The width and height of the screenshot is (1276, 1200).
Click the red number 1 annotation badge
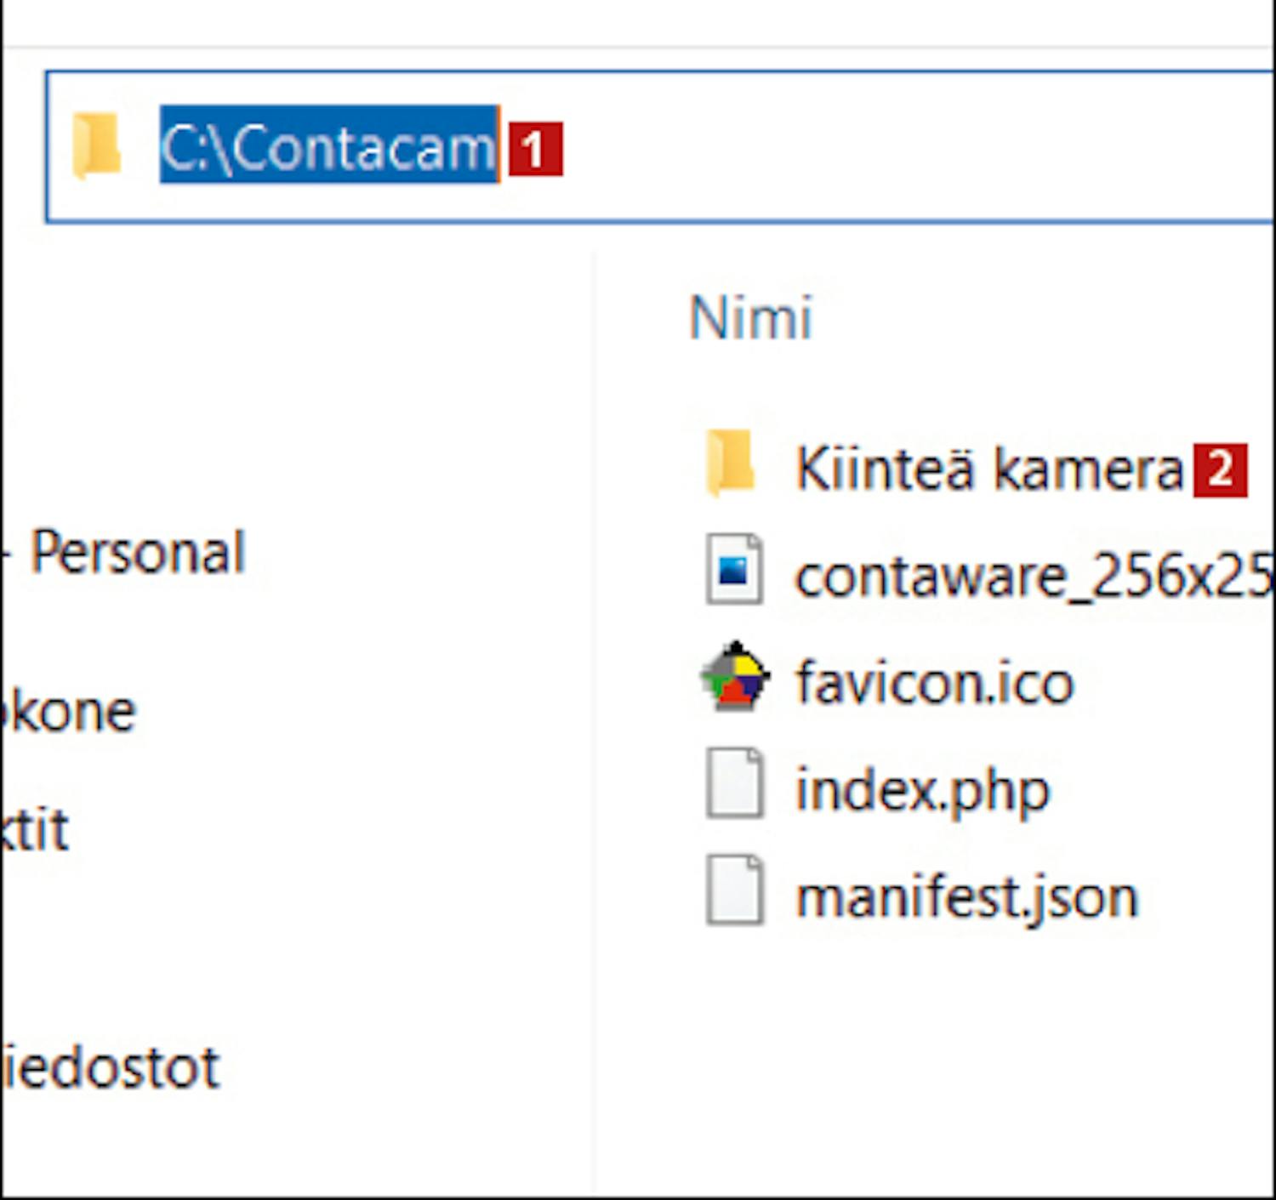coord(536,150)
